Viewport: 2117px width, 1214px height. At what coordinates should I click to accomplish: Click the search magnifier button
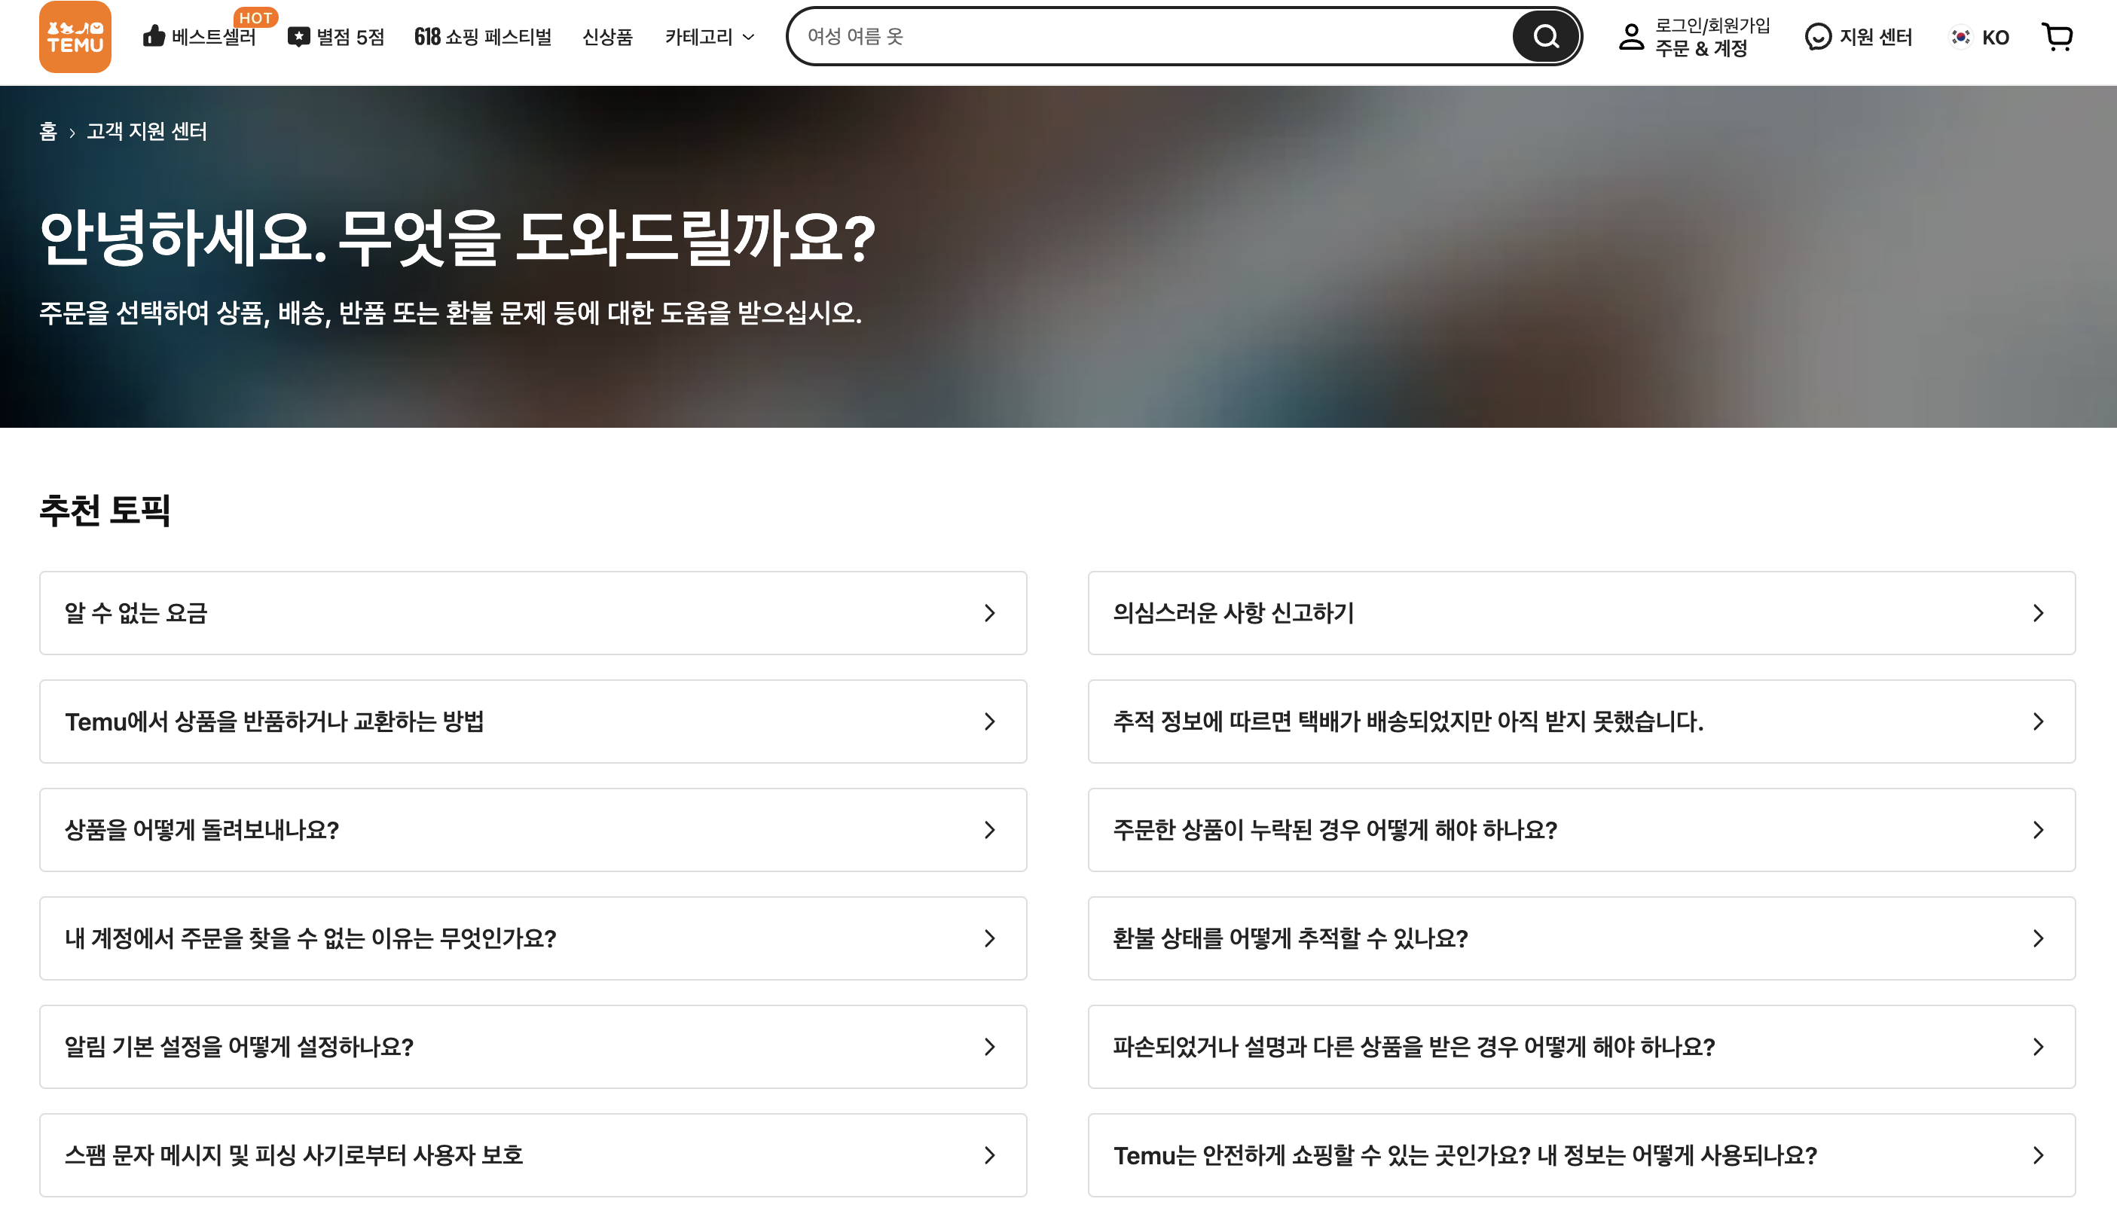pos(1546,37)
